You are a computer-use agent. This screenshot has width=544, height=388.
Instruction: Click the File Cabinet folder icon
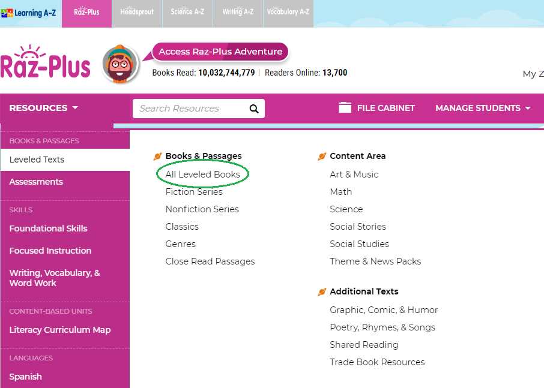(x=345, y=107)
